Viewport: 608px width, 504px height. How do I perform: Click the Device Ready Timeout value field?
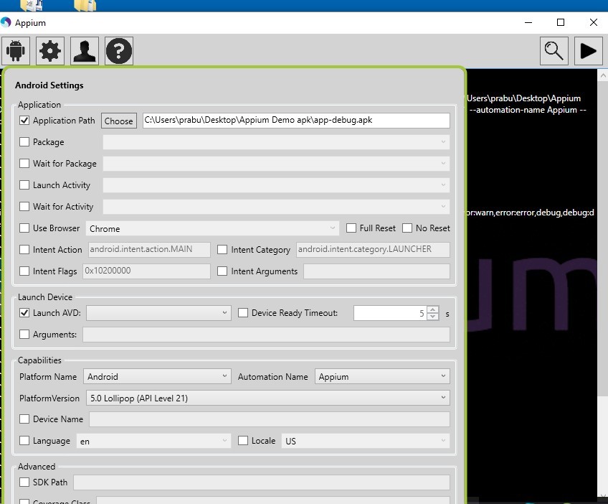pos(390,313)
